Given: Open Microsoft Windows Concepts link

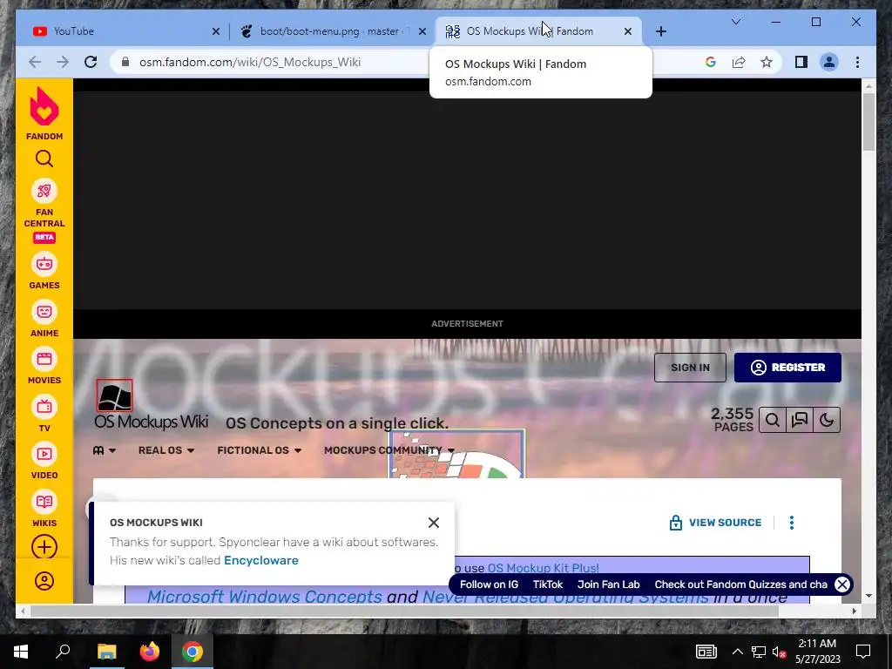Looking at the screenshot, I should 265,596.
